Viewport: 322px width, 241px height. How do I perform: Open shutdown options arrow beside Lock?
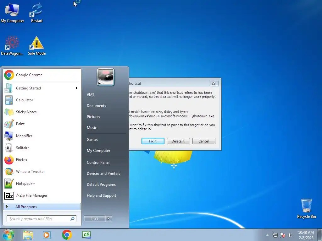pyautogui.click(x=108, y=219)
